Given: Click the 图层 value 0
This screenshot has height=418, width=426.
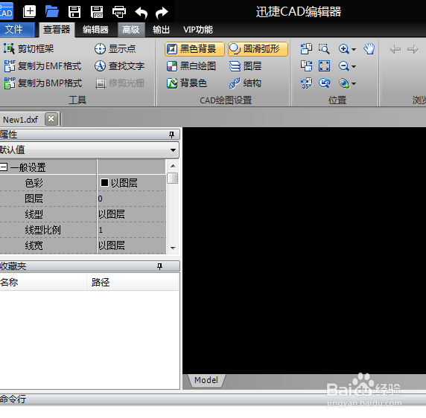Looking at the screenshot, I should [x=132, y=199].
